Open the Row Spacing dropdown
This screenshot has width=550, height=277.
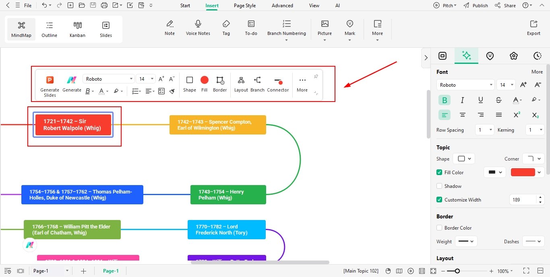(x=484, y=130)
